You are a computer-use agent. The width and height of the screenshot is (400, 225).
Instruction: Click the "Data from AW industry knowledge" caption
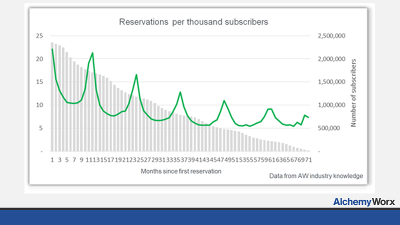pos(316,176)
